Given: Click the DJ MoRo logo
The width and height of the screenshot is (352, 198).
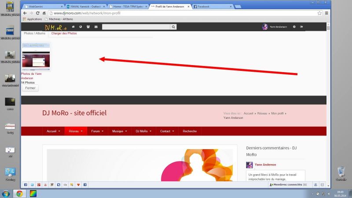Looking at the screenshot, I should [56, 27].
